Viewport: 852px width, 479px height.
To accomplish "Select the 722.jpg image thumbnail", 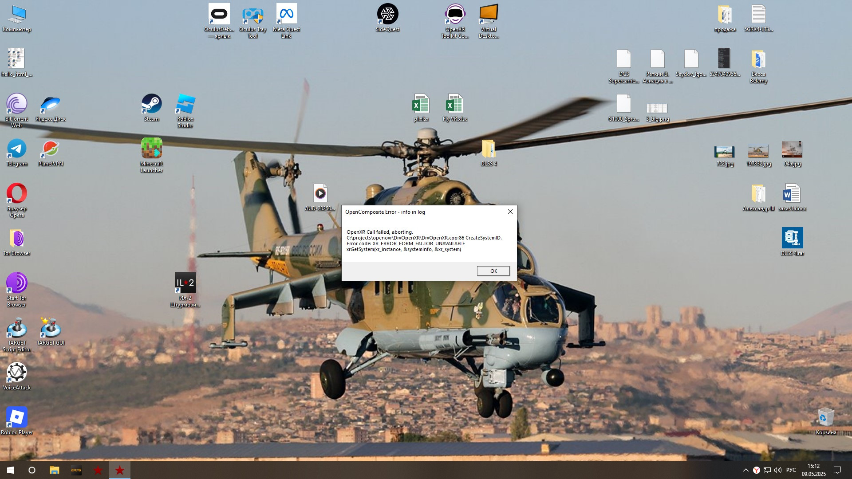I will pos(725,156).
